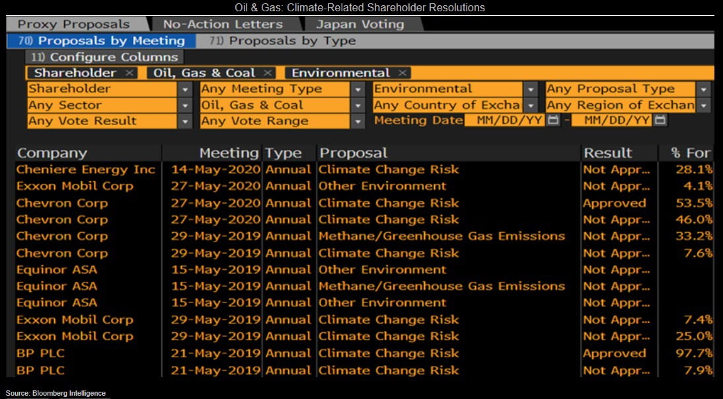Click the 25.0% vote value
The image size is (723, 399).
pyautogui.click(x=694, y=336)
